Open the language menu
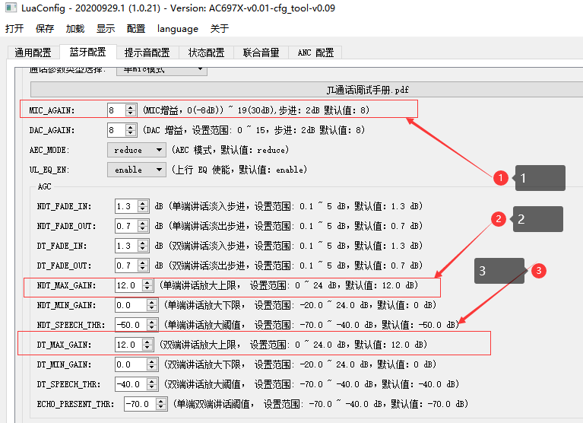The width and height of the screenshot is (583, 423). coord(178,29)
